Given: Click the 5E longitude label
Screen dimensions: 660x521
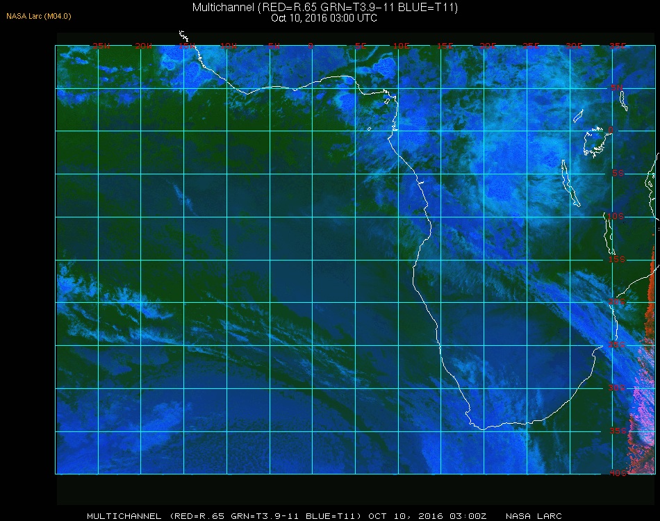Looking at the screenshot, I should point(361,46).
